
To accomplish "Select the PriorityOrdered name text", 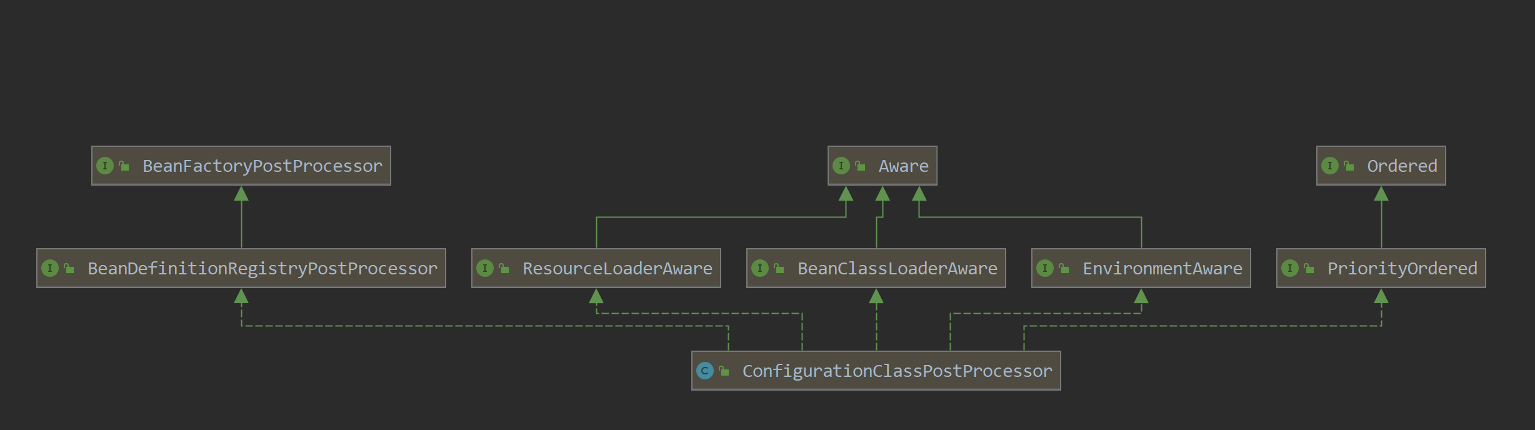I will point(1402,269).
